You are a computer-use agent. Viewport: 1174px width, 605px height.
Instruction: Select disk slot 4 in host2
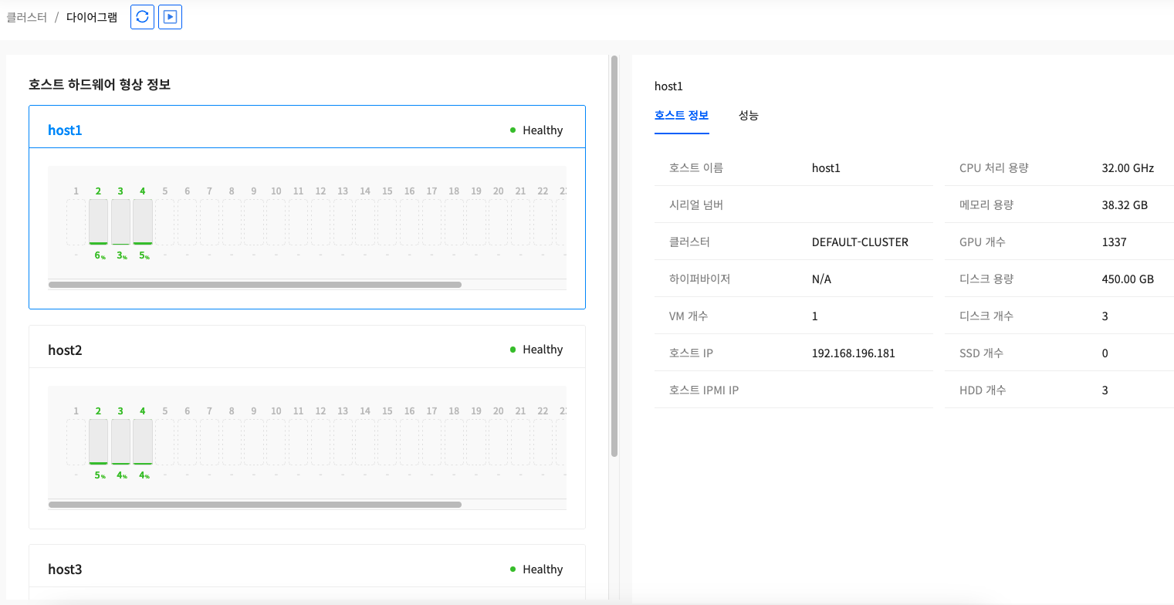[x=143, y=441]
